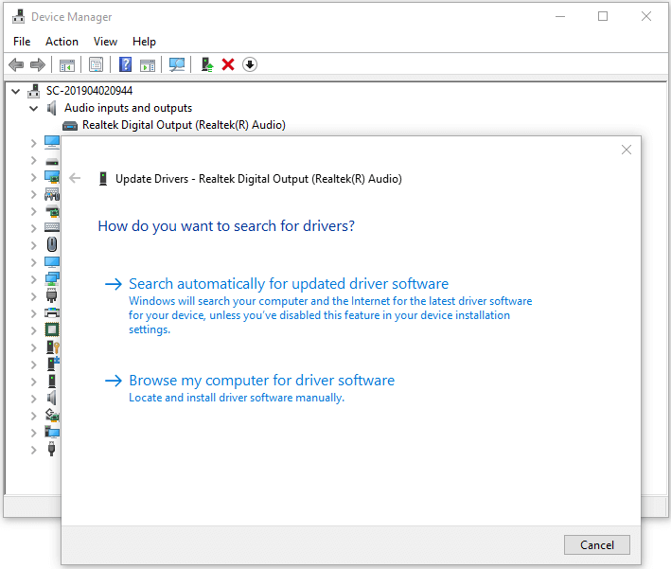The image size is (671, 569).
Task: Click the Disable device down-arrow icon
Action: click(250, 64)
